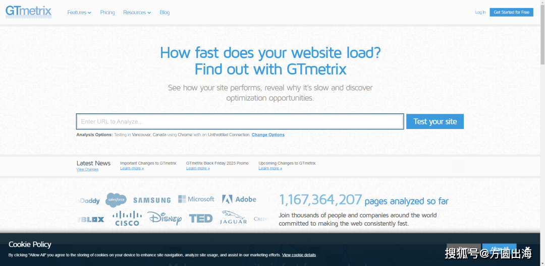Click the 1,167,364,207 pages analyzed heading
Viewport: 545px width, 266px height.
[363, 201]
